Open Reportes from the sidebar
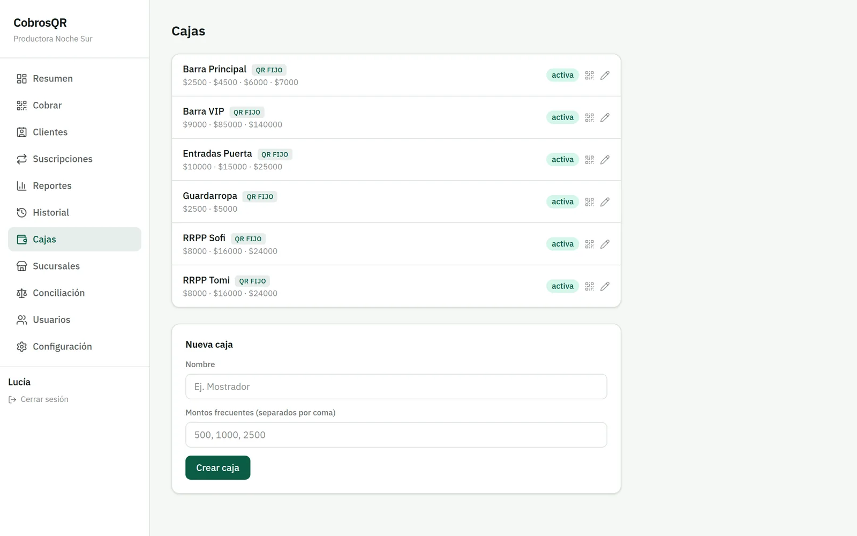Image resolution: width=857 pixels, height=536 pixels. click(74, 186)
